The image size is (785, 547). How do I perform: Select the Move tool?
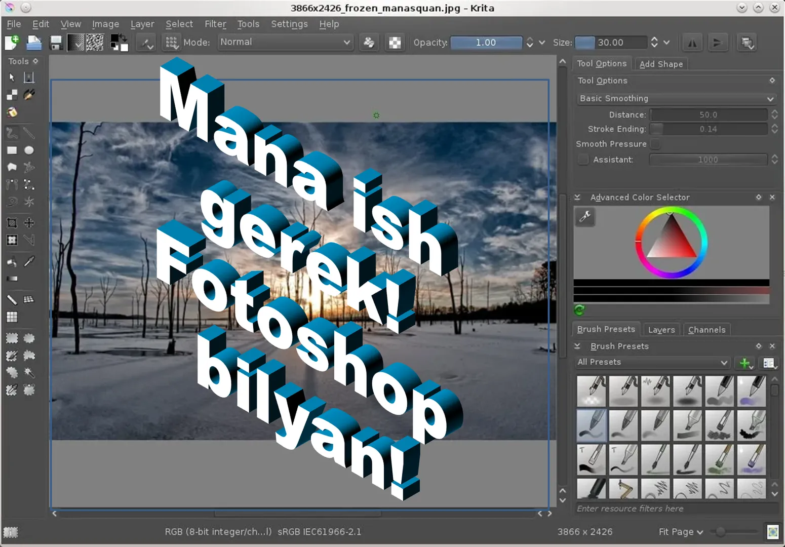tap(29, 223)
